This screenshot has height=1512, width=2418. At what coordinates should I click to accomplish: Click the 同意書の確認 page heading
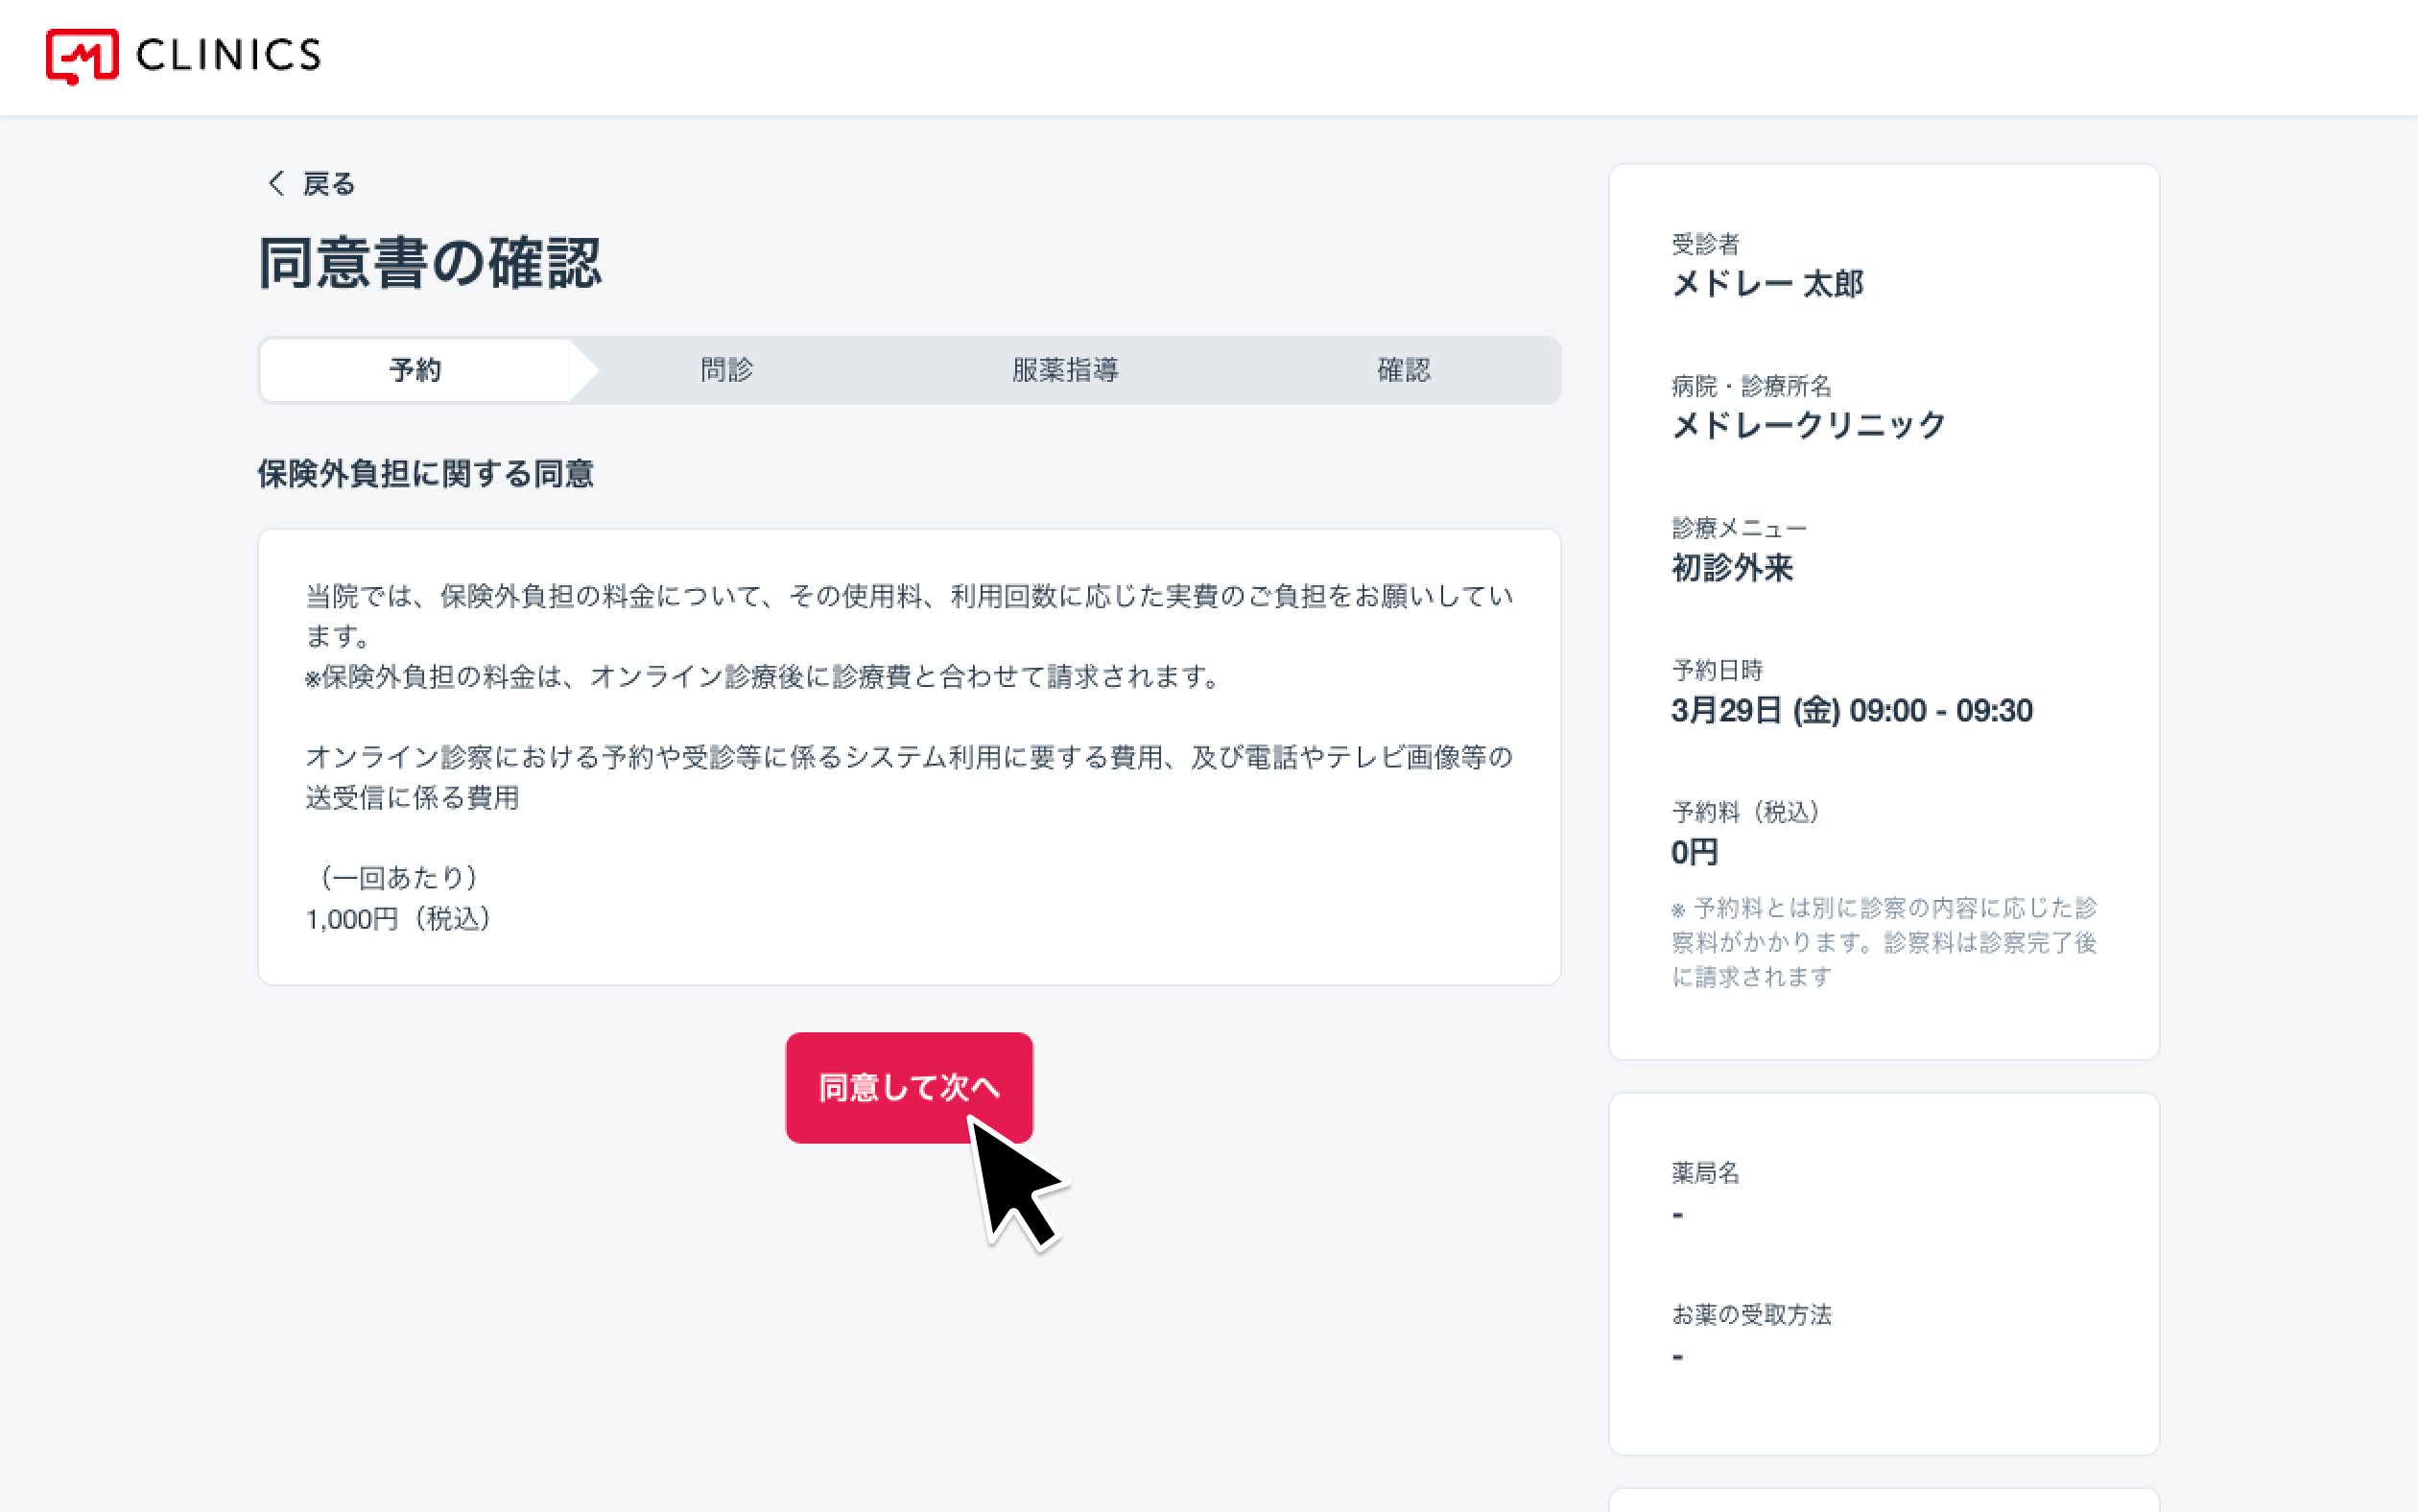(x=430, y=263)
